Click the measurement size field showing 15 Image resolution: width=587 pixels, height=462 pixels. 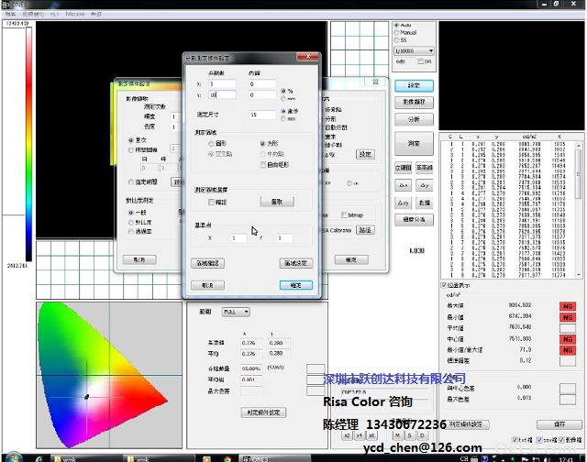click(262, 115)
